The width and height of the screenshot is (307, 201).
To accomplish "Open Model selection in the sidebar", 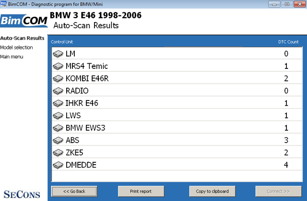I will [16, 47].
